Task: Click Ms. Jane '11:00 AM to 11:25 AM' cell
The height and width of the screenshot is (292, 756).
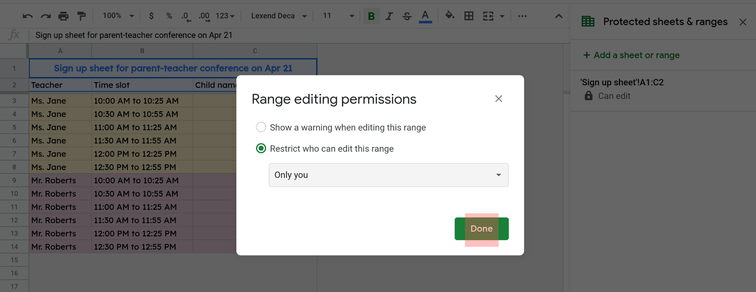Action: [x=142, y=127]
